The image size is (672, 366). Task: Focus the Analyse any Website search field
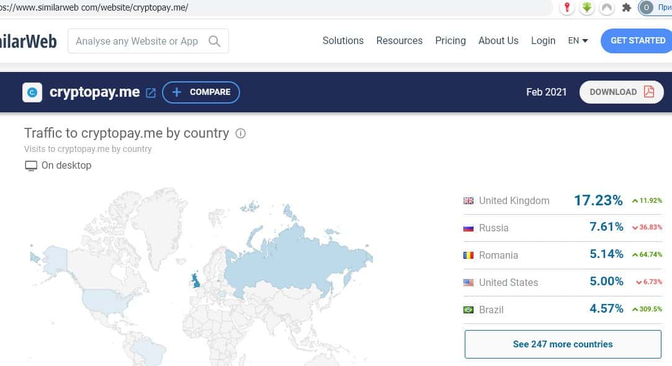[x=148, y=41]
